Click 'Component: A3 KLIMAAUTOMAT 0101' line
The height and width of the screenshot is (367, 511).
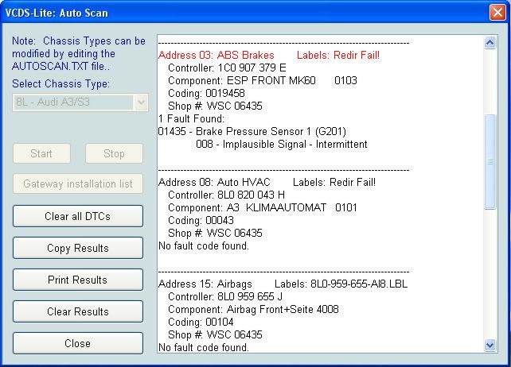point(263,207)
